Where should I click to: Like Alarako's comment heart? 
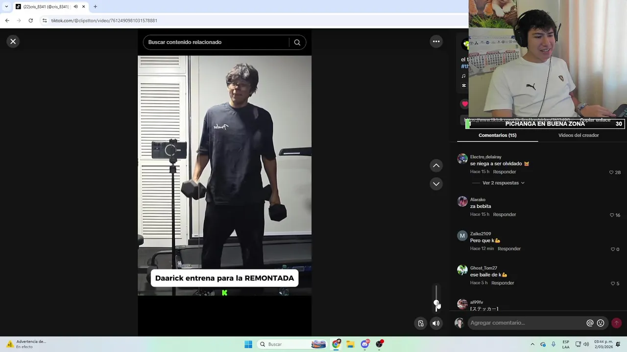(x=612, y=215)
